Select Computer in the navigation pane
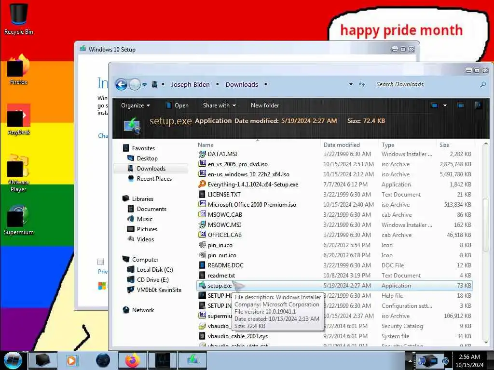 click(x=145, y=260)
